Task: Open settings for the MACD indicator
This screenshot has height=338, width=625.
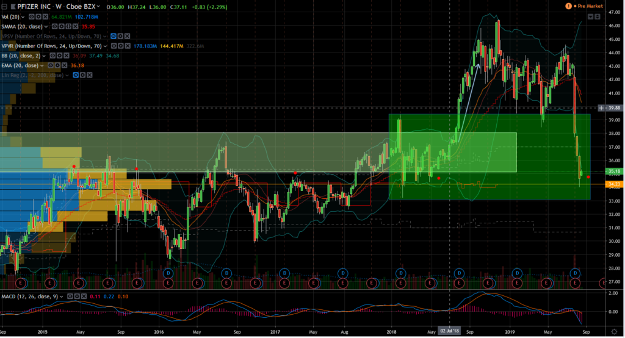Action: (x=76, y=297)
